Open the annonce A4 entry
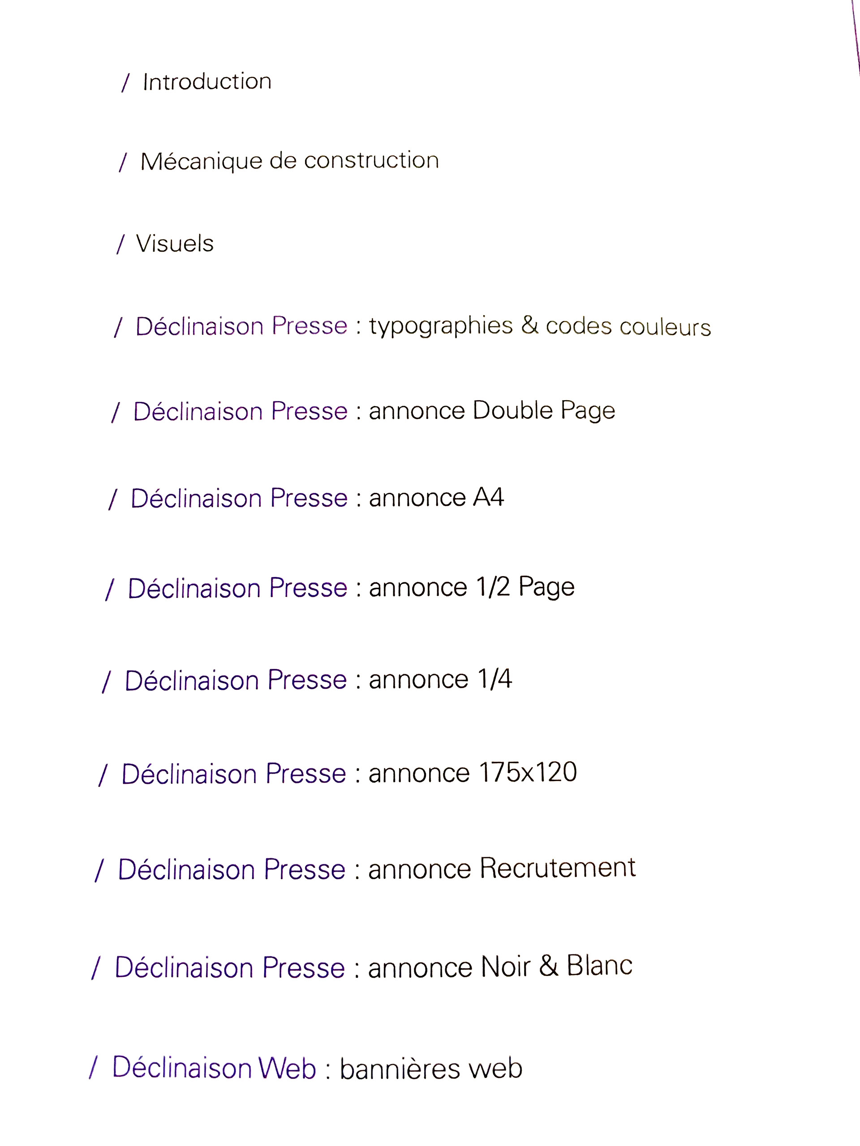Screen dimensions: 860x1146 436,497
